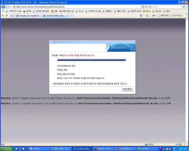Switch to 블로그베타 taskbar window
The width and height of the screenshot is (189, 151).
point(61,149)
